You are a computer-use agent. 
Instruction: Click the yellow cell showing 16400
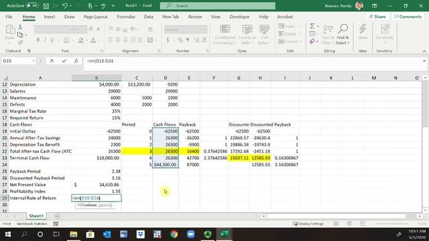(189, 151)
